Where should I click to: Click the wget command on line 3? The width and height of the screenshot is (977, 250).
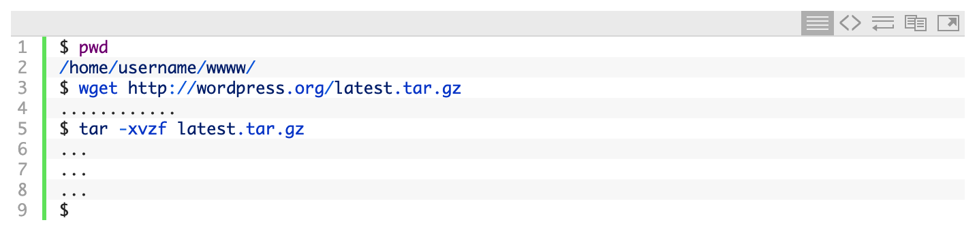[x=99, y=88]
